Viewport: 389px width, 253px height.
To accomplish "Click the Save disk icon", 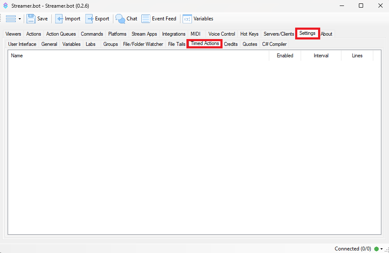I will pos(31,19).
